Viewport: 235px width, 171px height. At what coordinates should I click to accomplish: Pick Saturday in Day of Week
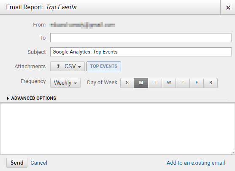(x=211, y=83)
